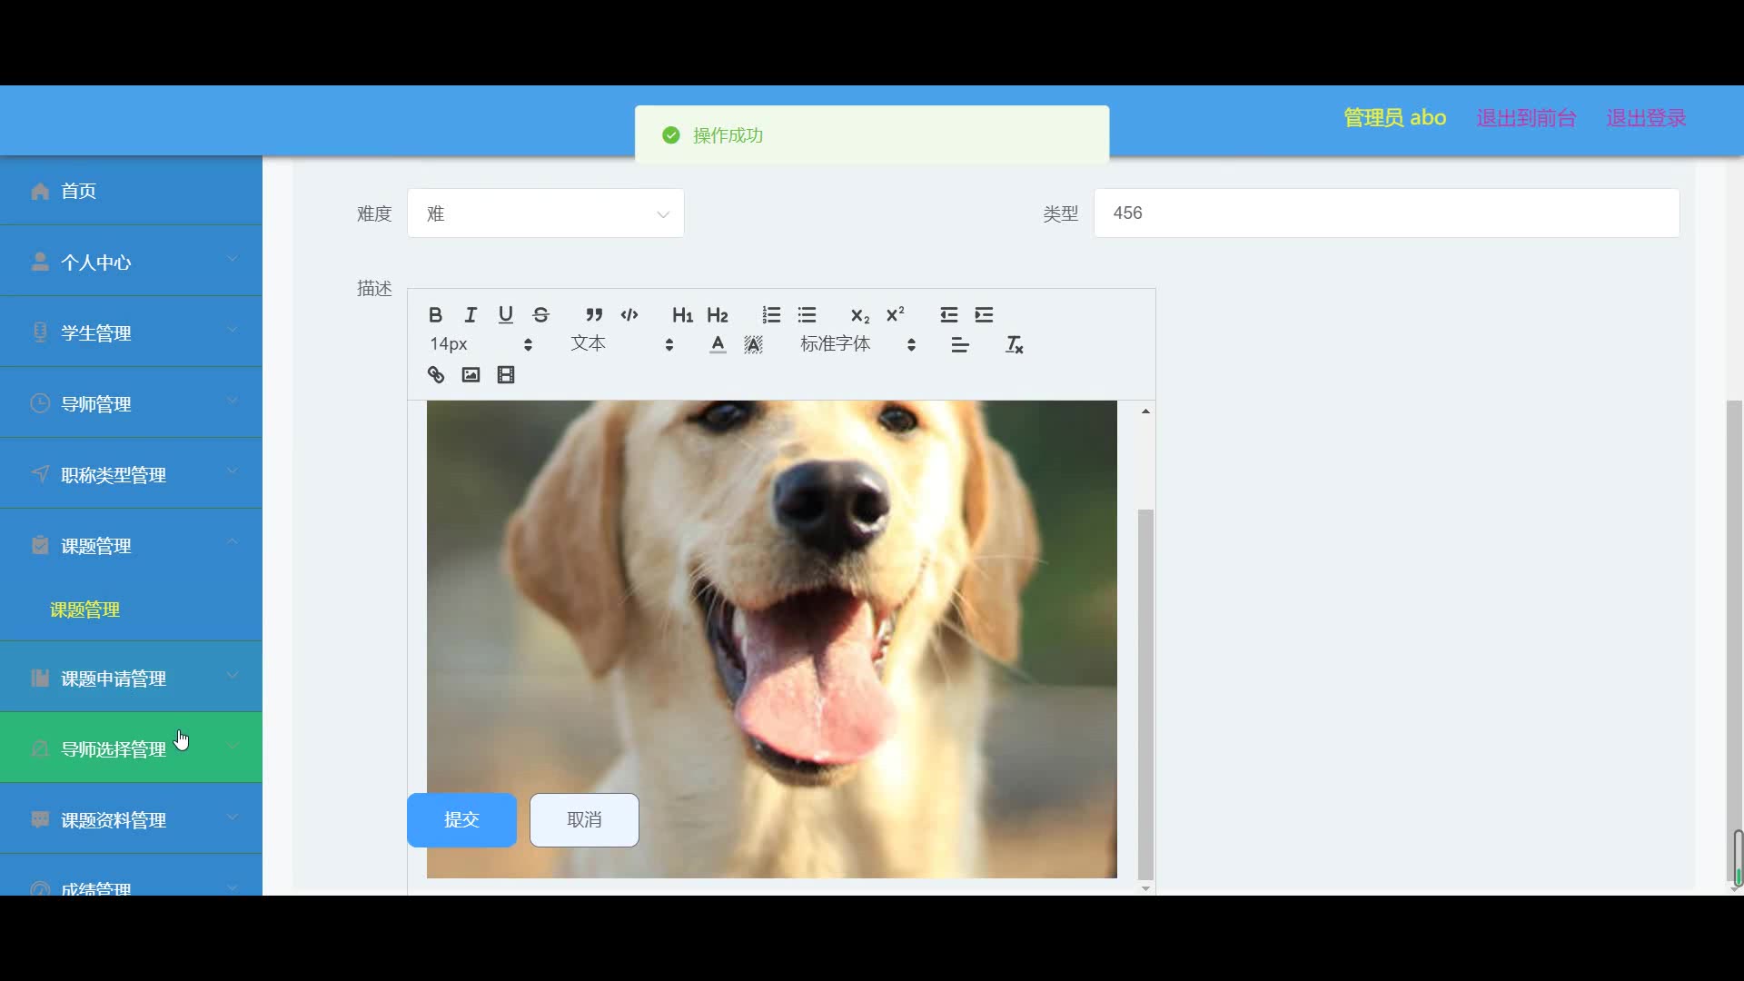
Task: Apply strikethrough text formatting
Action: 541,315
